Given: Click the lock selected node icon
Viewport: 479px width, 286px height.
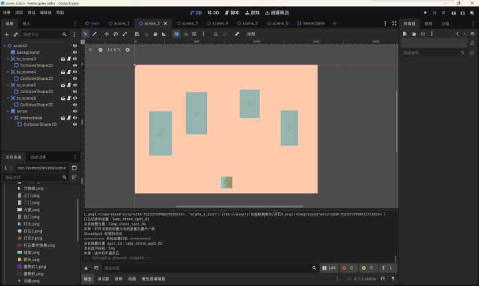Looking at the screenshot, I should tap(216, 34).
